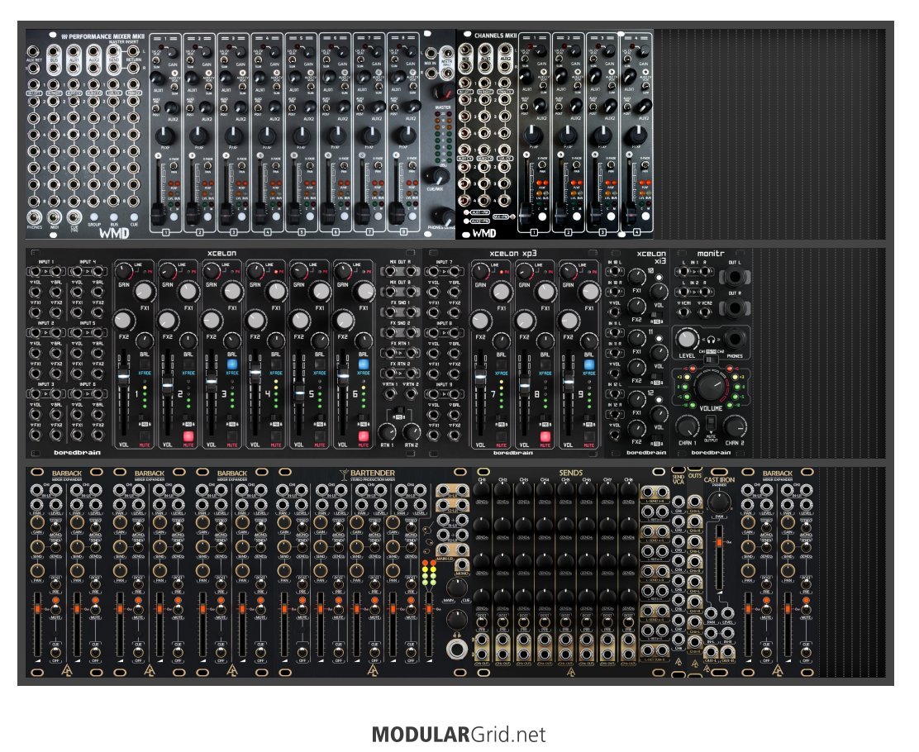Click xcelon xi3 channel 10 white button
This screenshot has width=919, height=752.
click(x=659, y=278)
